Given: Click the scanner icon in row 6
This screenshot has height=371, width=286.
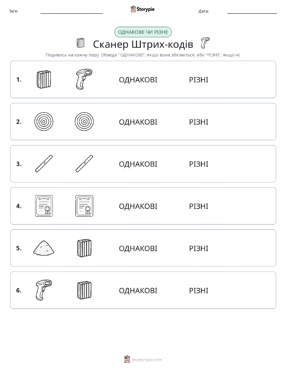Looking at the screenshot, I should click(44, 290).
